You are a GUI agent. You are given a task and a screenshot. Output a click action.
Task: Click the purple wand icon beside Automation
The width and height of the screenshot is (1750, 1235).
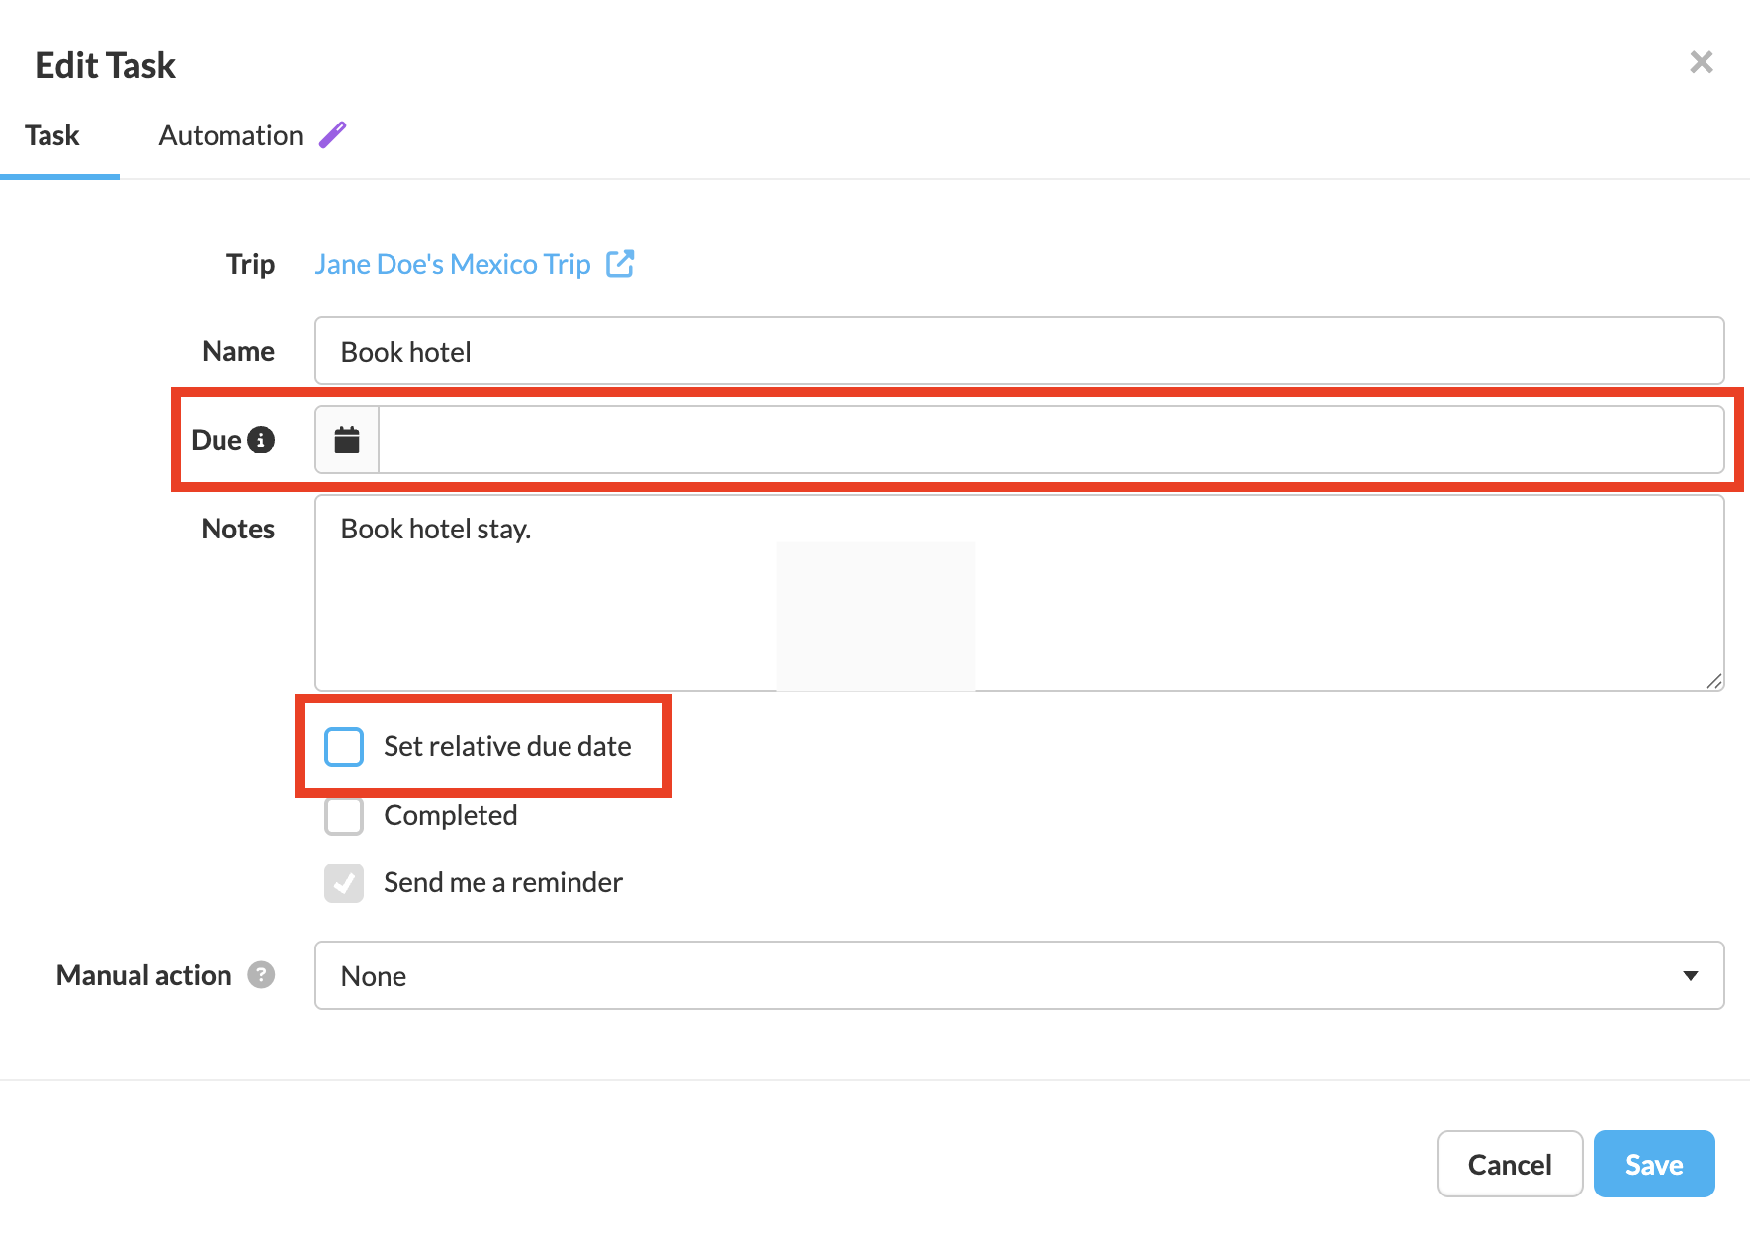(333, 134)
